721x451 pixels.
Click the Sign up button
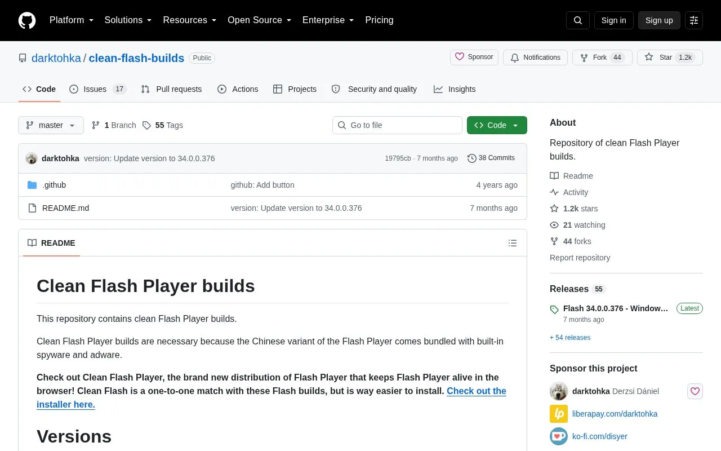(659, 20)
